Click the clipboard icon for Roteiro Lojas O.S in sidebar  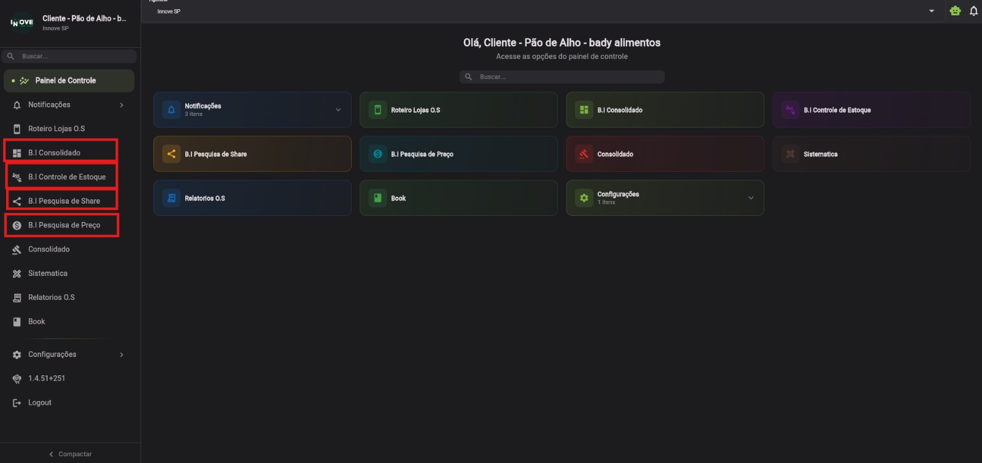click(x=17, y=129)
